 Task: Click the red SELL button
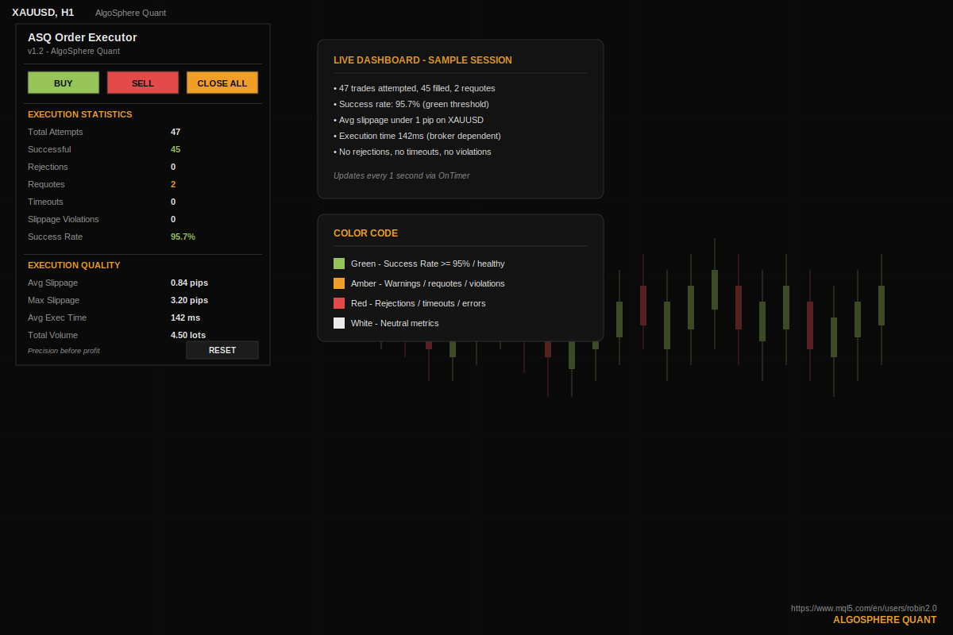point(143,83)
